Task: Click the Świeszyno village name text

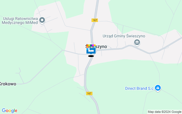Action: coord(96,47)
